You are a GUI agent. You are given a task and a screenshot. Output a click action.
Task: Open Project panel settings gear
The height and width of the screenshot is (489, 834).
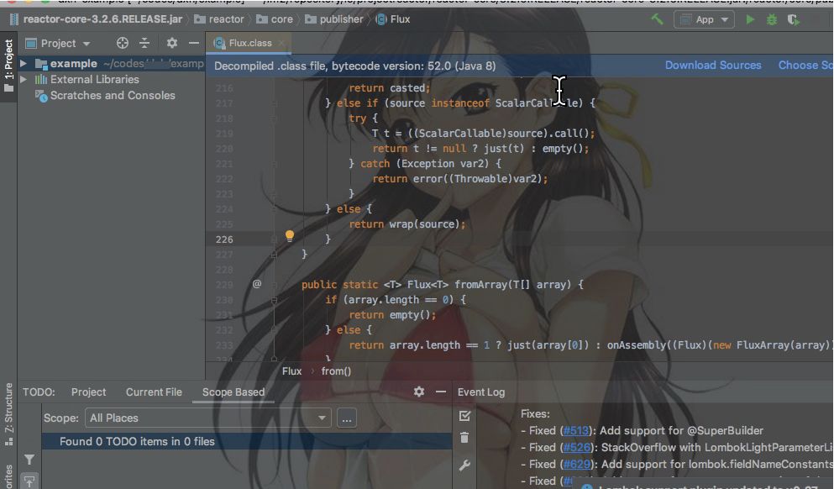point(172,43)
